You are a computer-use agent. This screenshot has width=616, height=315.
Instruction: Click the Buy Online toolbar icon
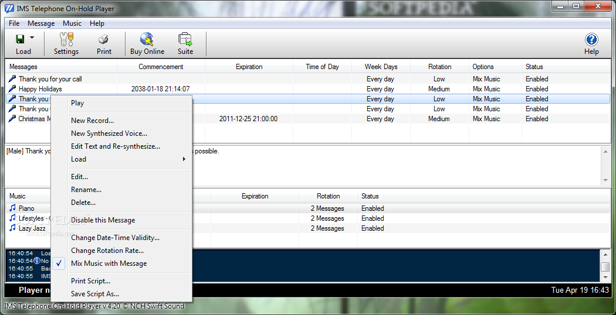click(147, 43)
